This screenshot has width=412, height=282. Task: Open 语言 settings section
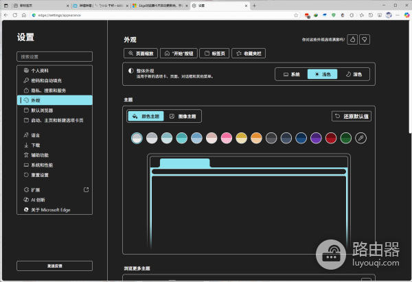[55, 135]
